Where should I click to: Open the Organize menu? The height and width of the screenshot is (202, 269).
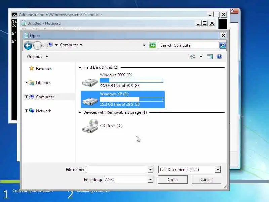coord(37,57)
